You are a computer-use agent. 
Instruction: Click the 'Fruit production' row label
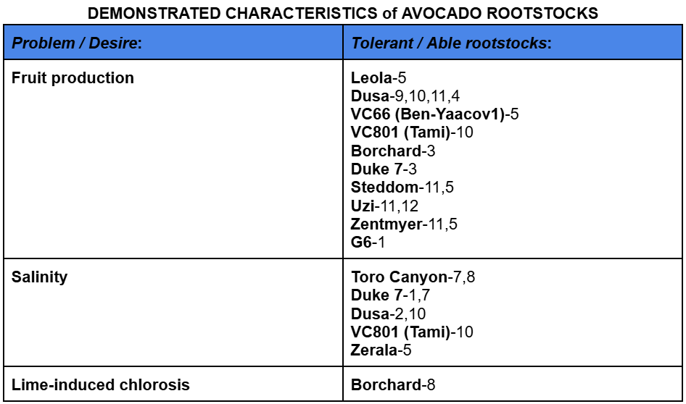pyautogui.click(x=73, y=78)
